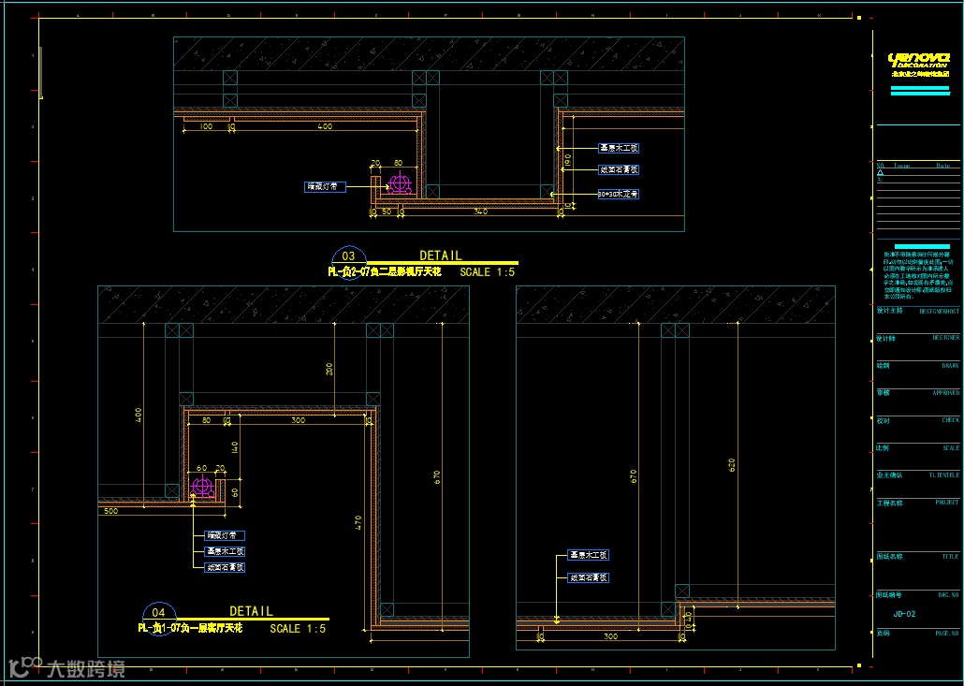
Task: Select 纸面石膏板 label in detail 04
Action: point(225,567)
